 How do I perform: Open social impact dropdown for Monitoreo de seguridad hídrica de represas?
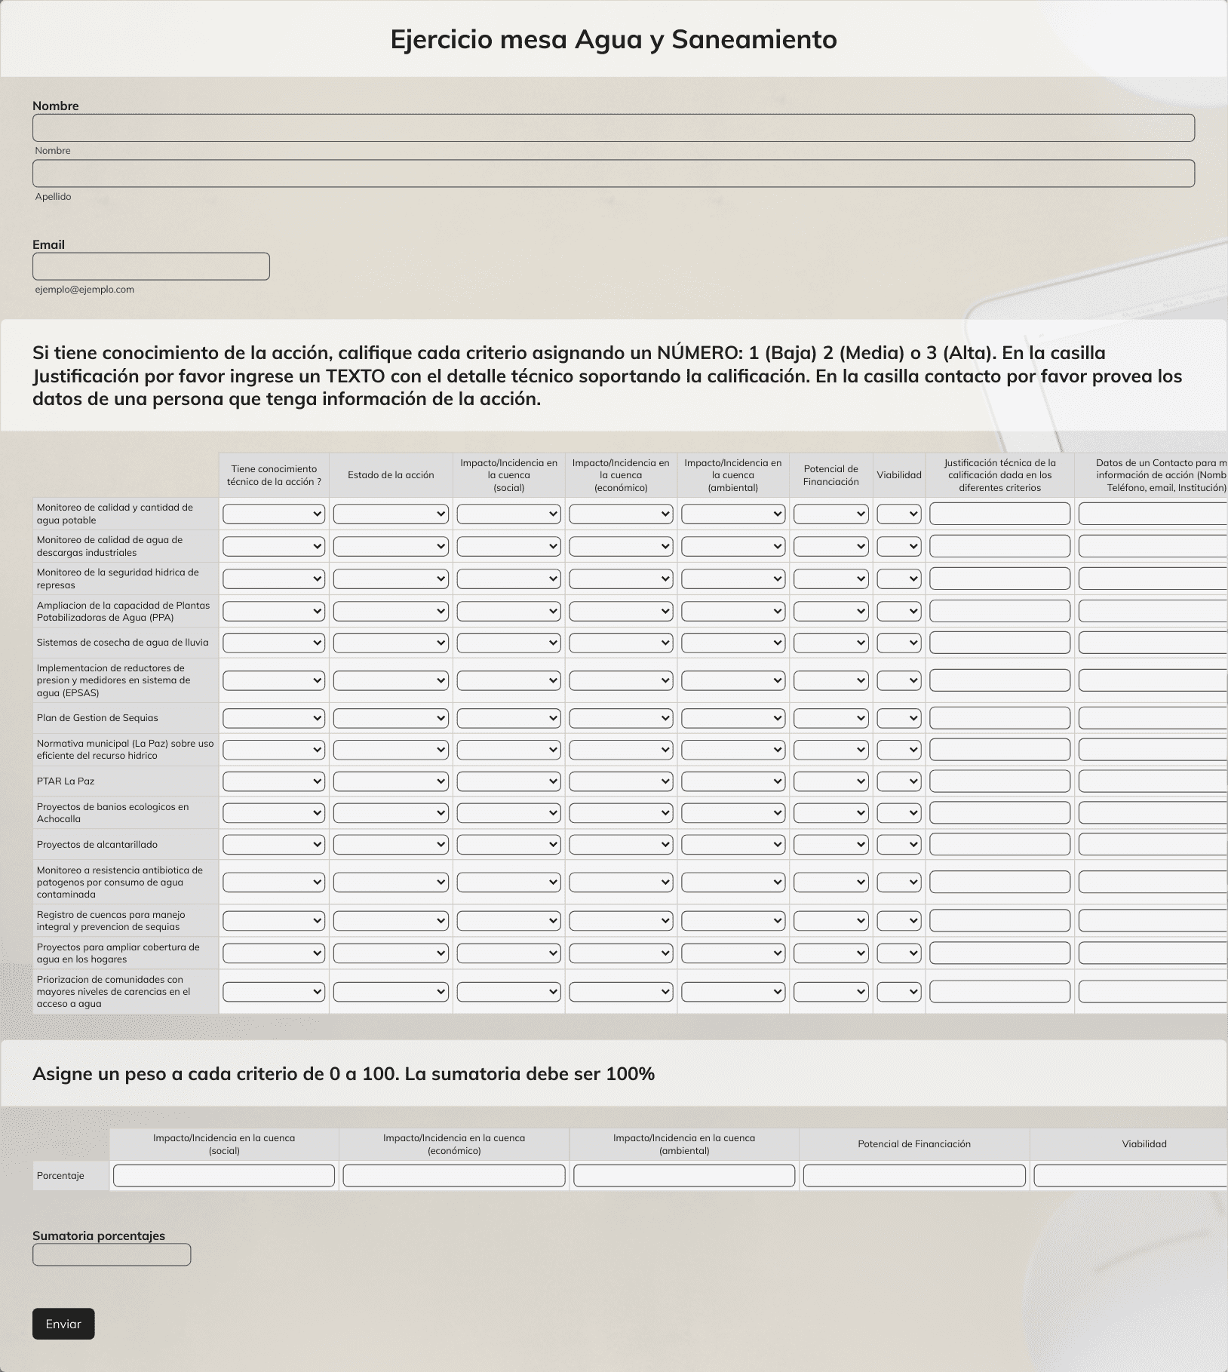[x=508, y=579]
